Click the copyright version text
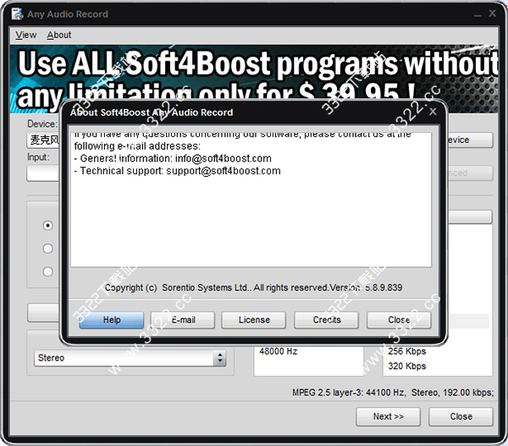Image resolution: width=508 pixels, height=446 pixels. click(253, 288)
